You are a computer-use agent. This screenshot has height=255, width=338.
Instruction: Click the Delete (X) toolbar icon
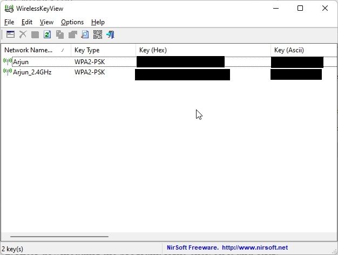[x=23, y=35]
